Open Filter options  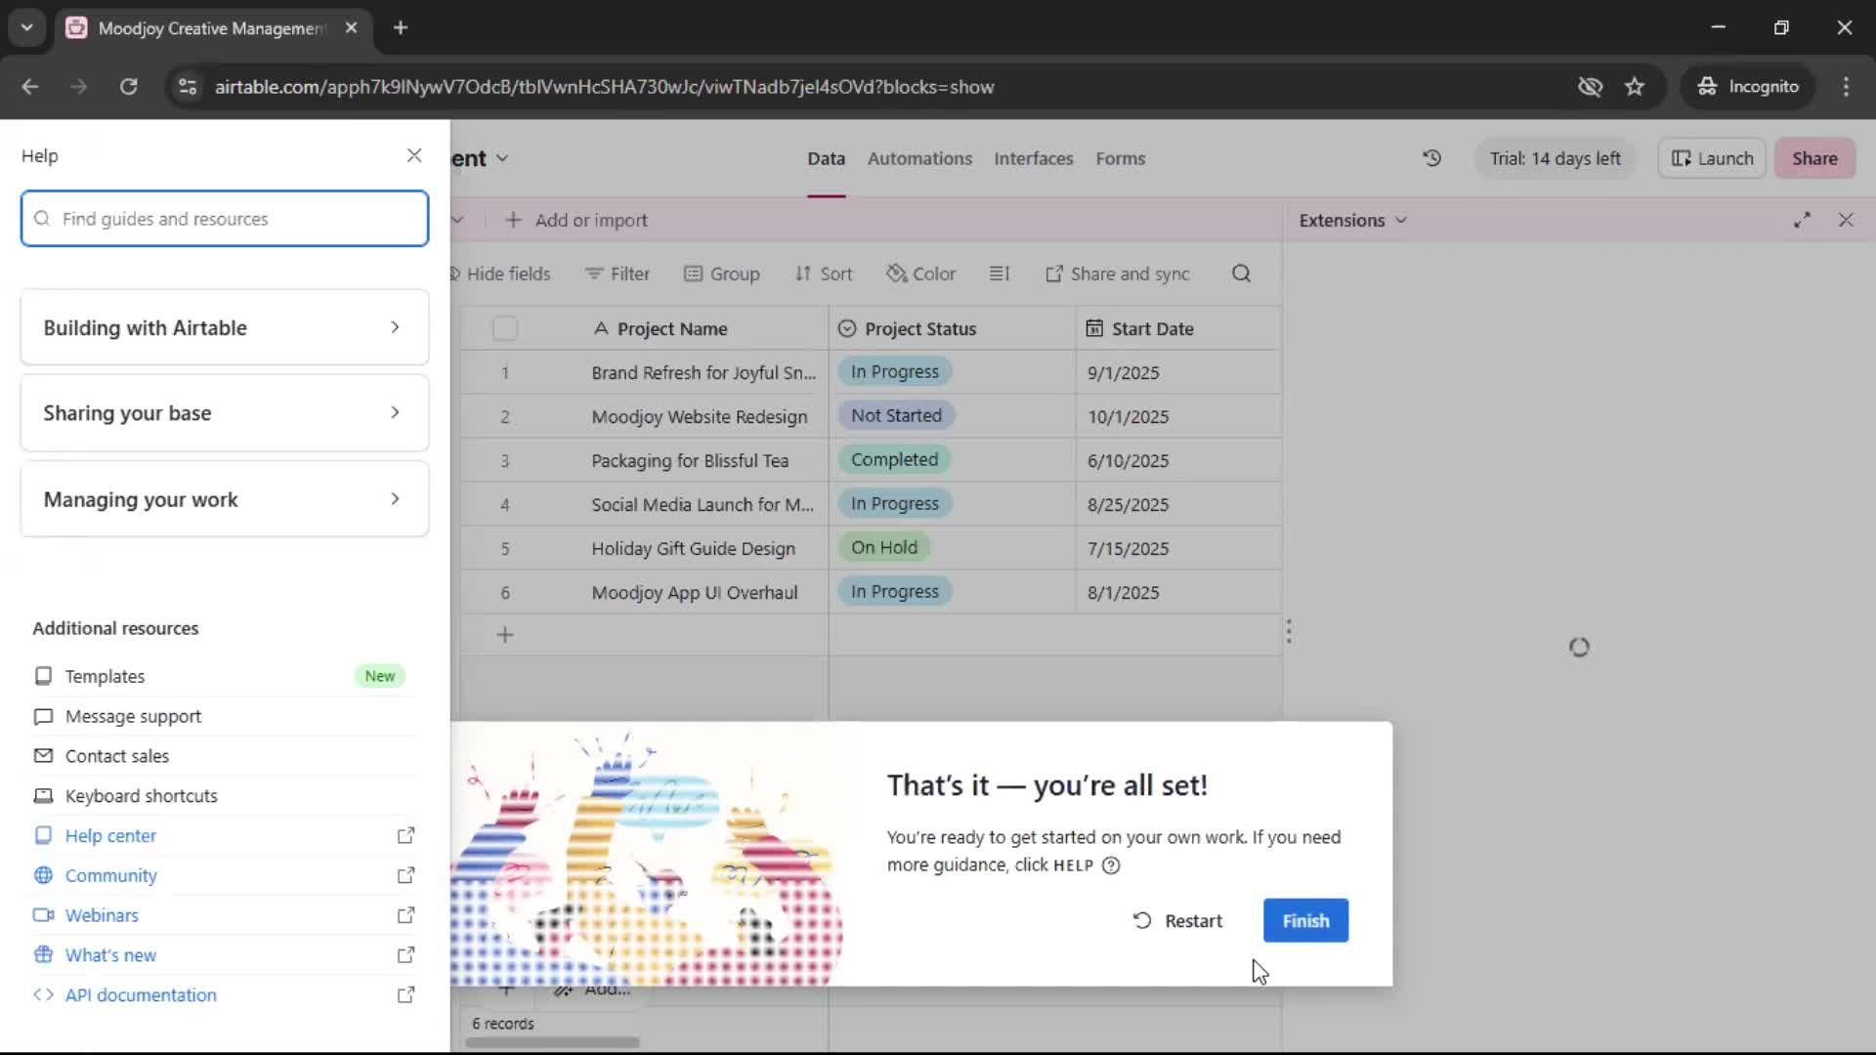618,274
